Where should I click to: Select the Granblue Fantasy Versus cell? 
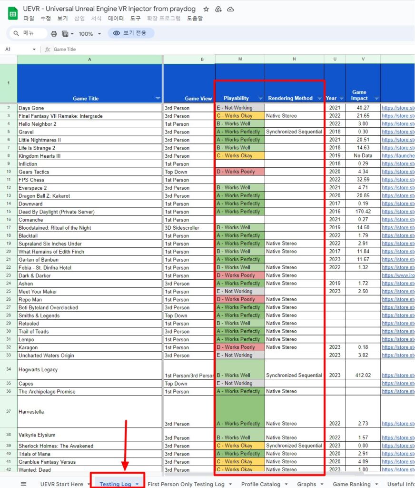pyautogui.click(x=89, y=462)
